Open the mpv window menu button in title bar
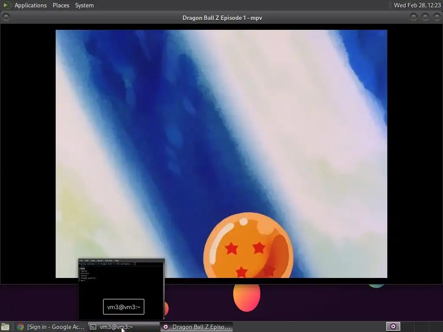 click(x=6, y=17)
